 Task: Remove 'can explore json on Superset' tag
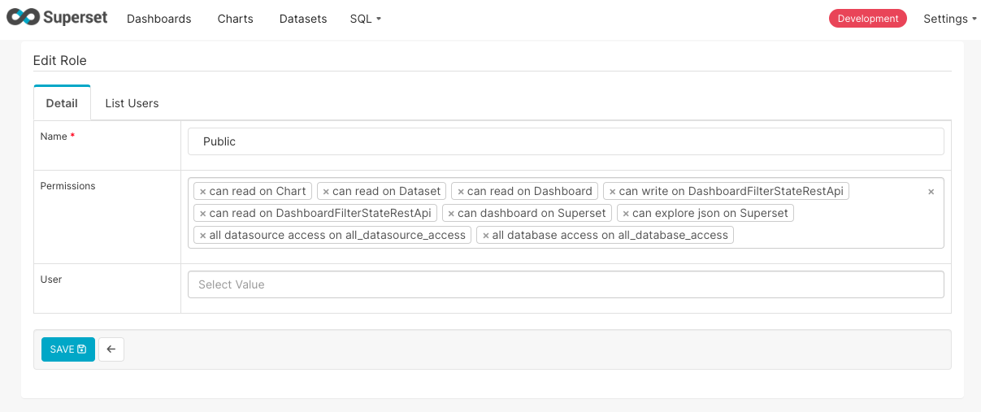(x=626, y=214)
